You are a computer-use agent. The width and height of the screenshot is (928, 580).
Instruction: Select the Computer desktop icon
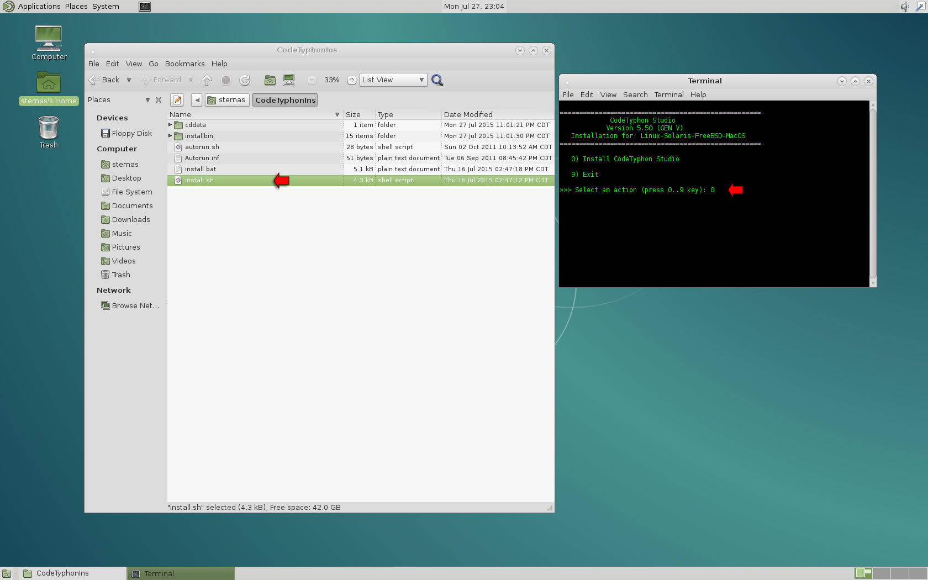tap(49, 43)
